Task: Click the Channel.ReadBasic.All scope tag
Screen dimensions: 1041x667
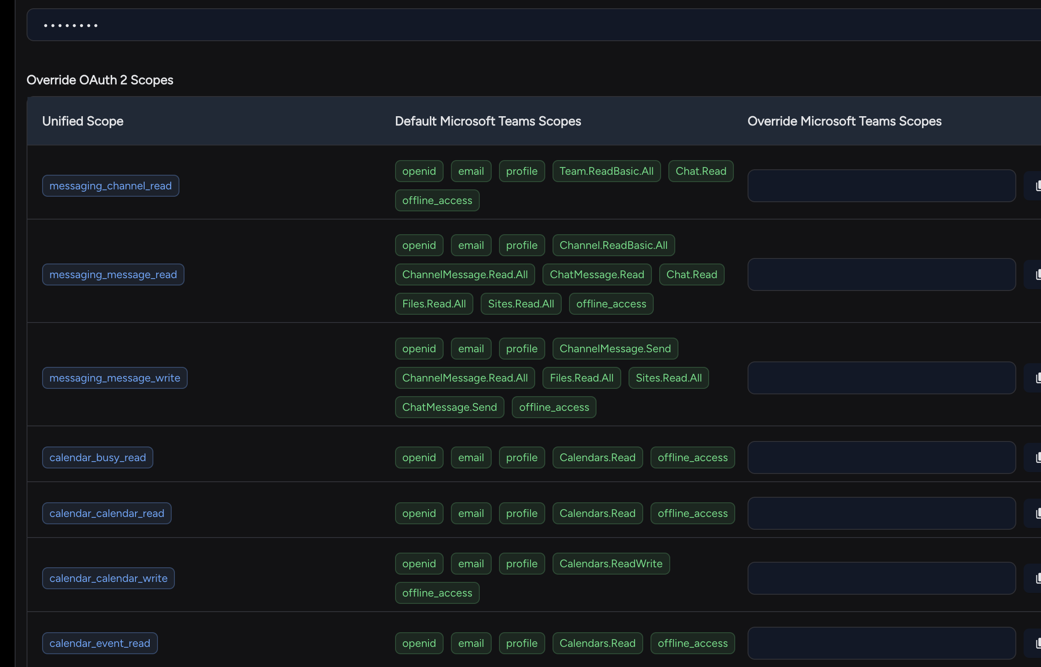Action: 613,245
